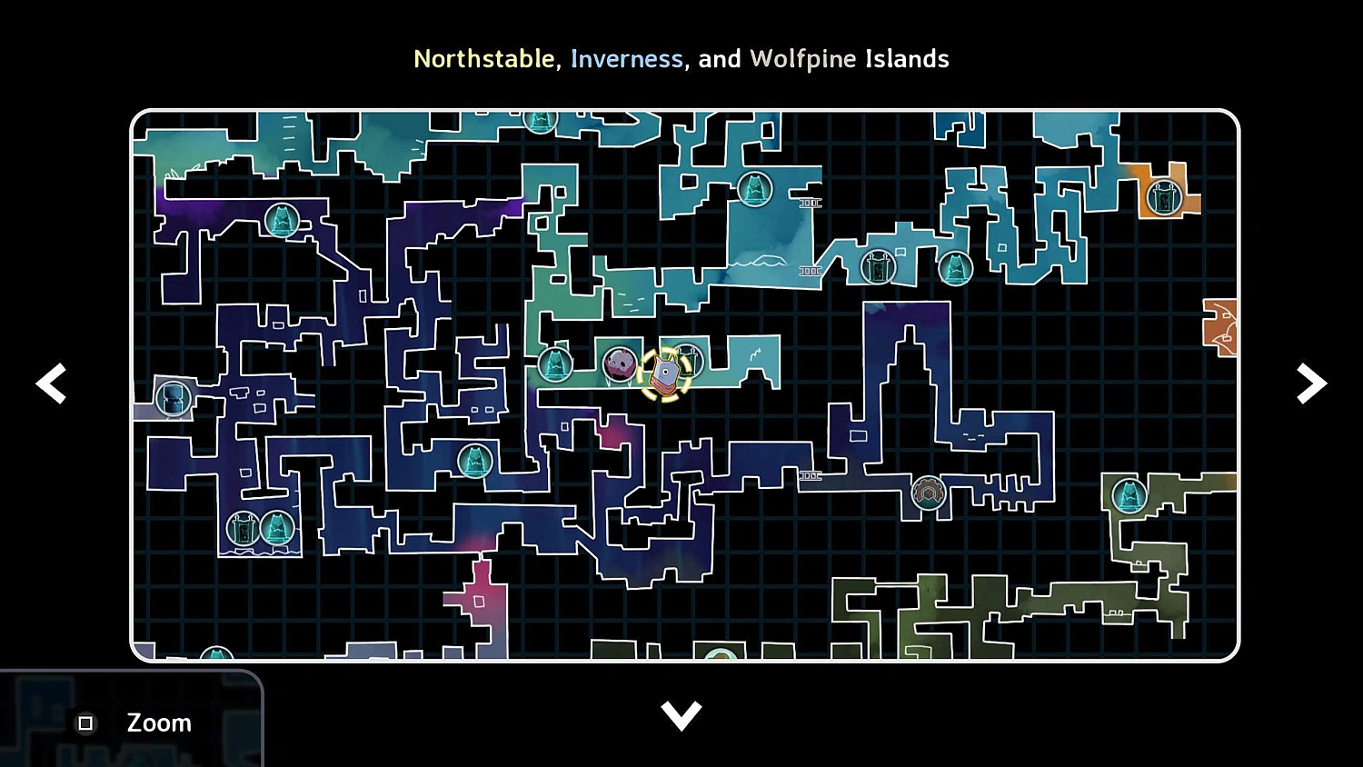Select the elevator door icon in the upper-right waterway

coord(877,266)
